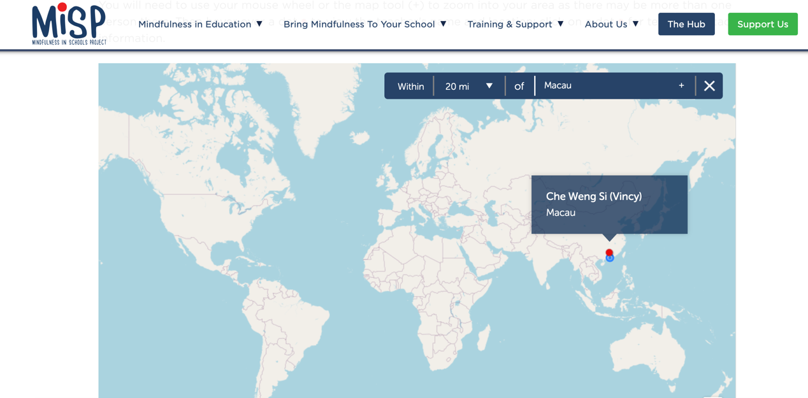The height and width of the screenshot is (398, 808).
Task: Click The Hub button
Action: tap(686, 24)
